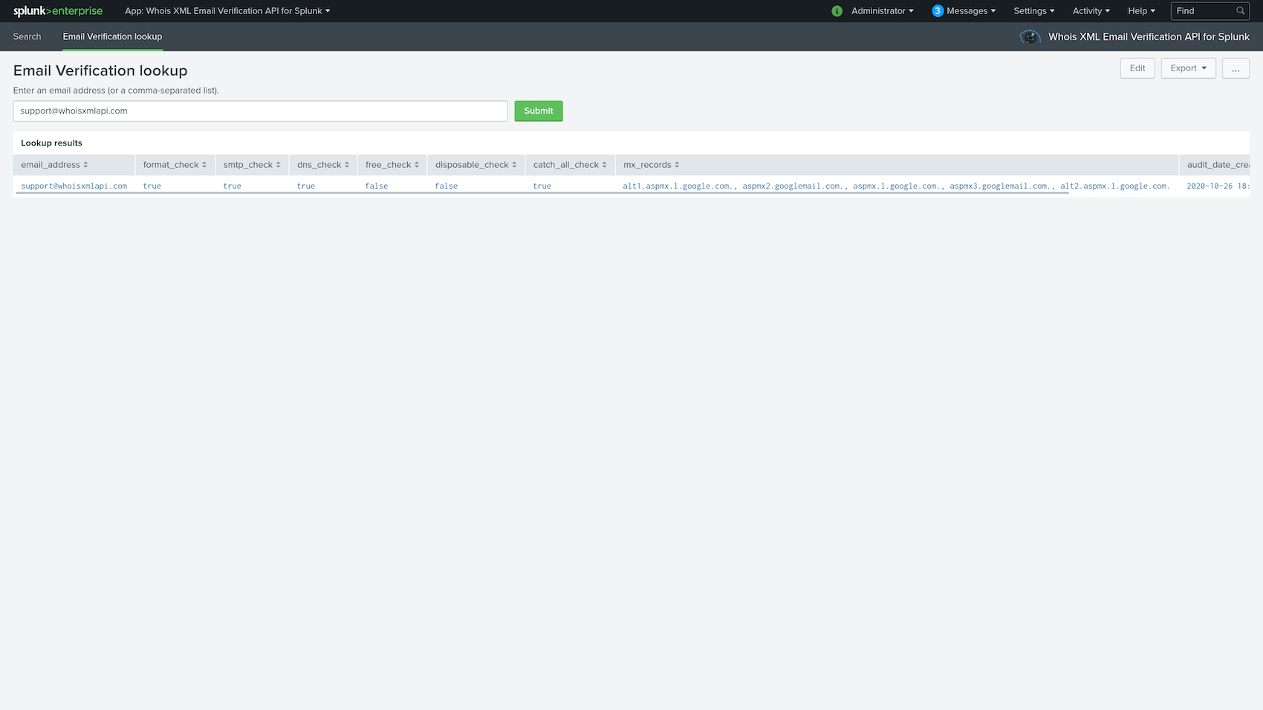Image resolution: width=1263 pixels, height=710 pixels.
Task: Click the format_check value true
Action: coord(152,186)
